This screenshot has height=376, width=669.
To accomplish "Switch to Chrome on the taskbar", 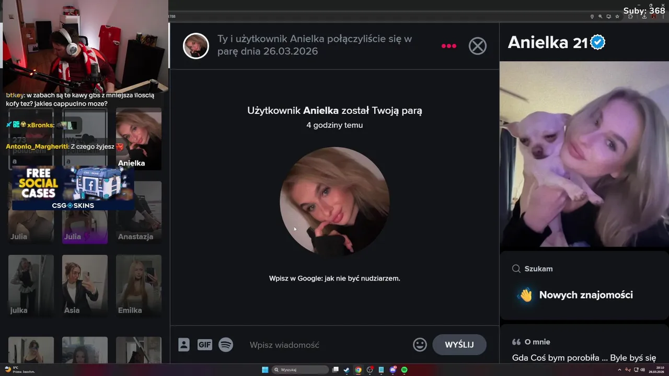I will click(x=358, y=370).
